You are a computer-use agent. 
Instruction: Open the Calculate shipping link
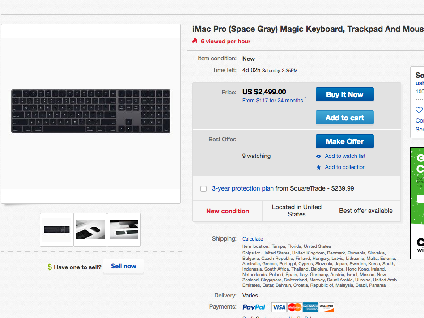[x=253, y=239]
